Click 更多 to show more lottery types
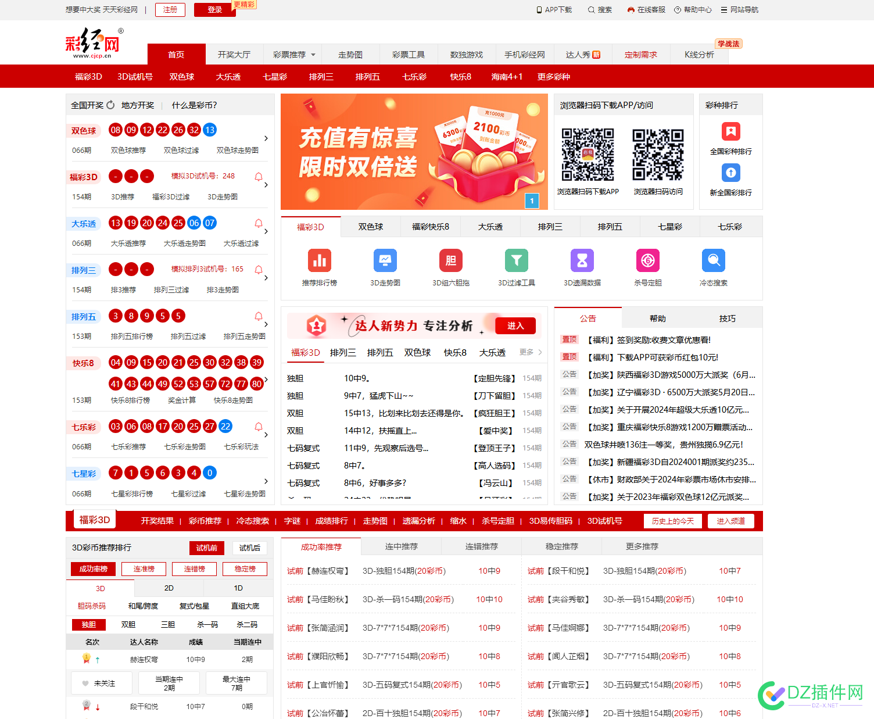 531,352
